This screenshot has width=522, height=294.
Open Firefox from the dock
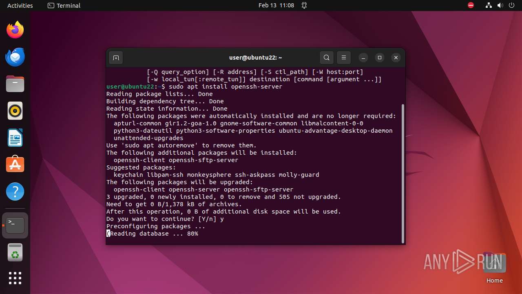click(x=15, y=30)
